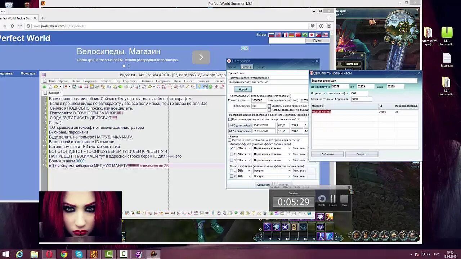Open the Плагины menu in AkelPad
Screen dimensions: 461x259
coord(147,81)
